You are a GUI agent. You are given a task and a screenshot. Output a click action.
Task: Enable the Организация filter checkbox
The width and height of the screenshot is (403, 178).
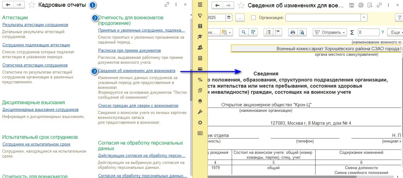pos(253,17)
